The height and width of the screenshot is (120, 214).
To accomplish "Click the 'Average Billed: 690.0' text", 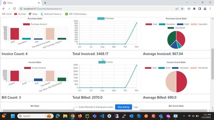I will click(160, 97).
